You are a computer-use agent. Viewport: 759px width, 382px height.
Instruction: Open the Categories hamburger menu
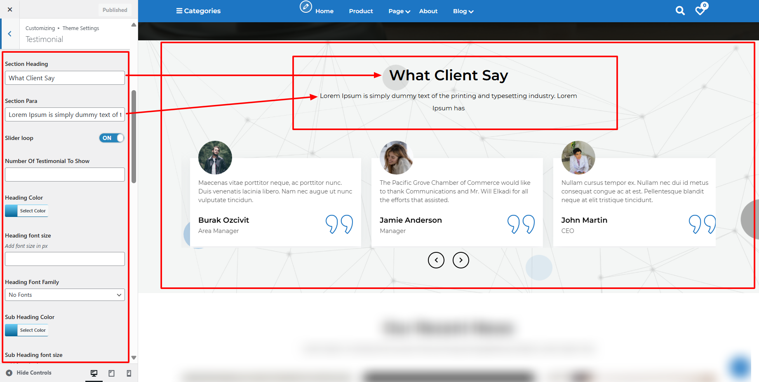pos(198,11)
